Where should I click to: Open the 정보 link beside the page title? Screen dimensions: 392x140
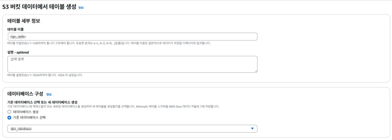[81, 8]
